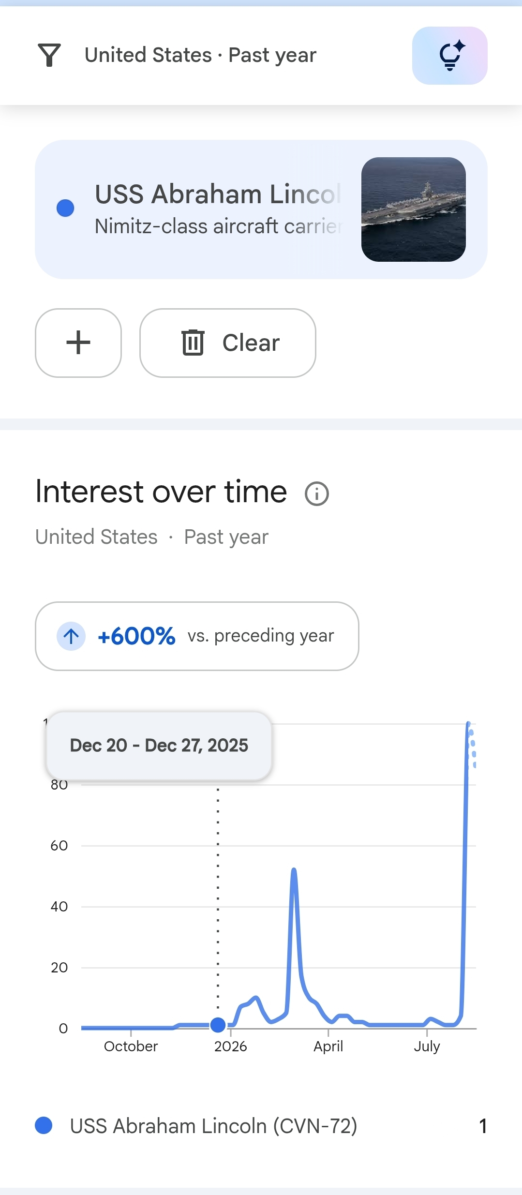
Task: Click the Interest over time heading
Action: point(162,492)
